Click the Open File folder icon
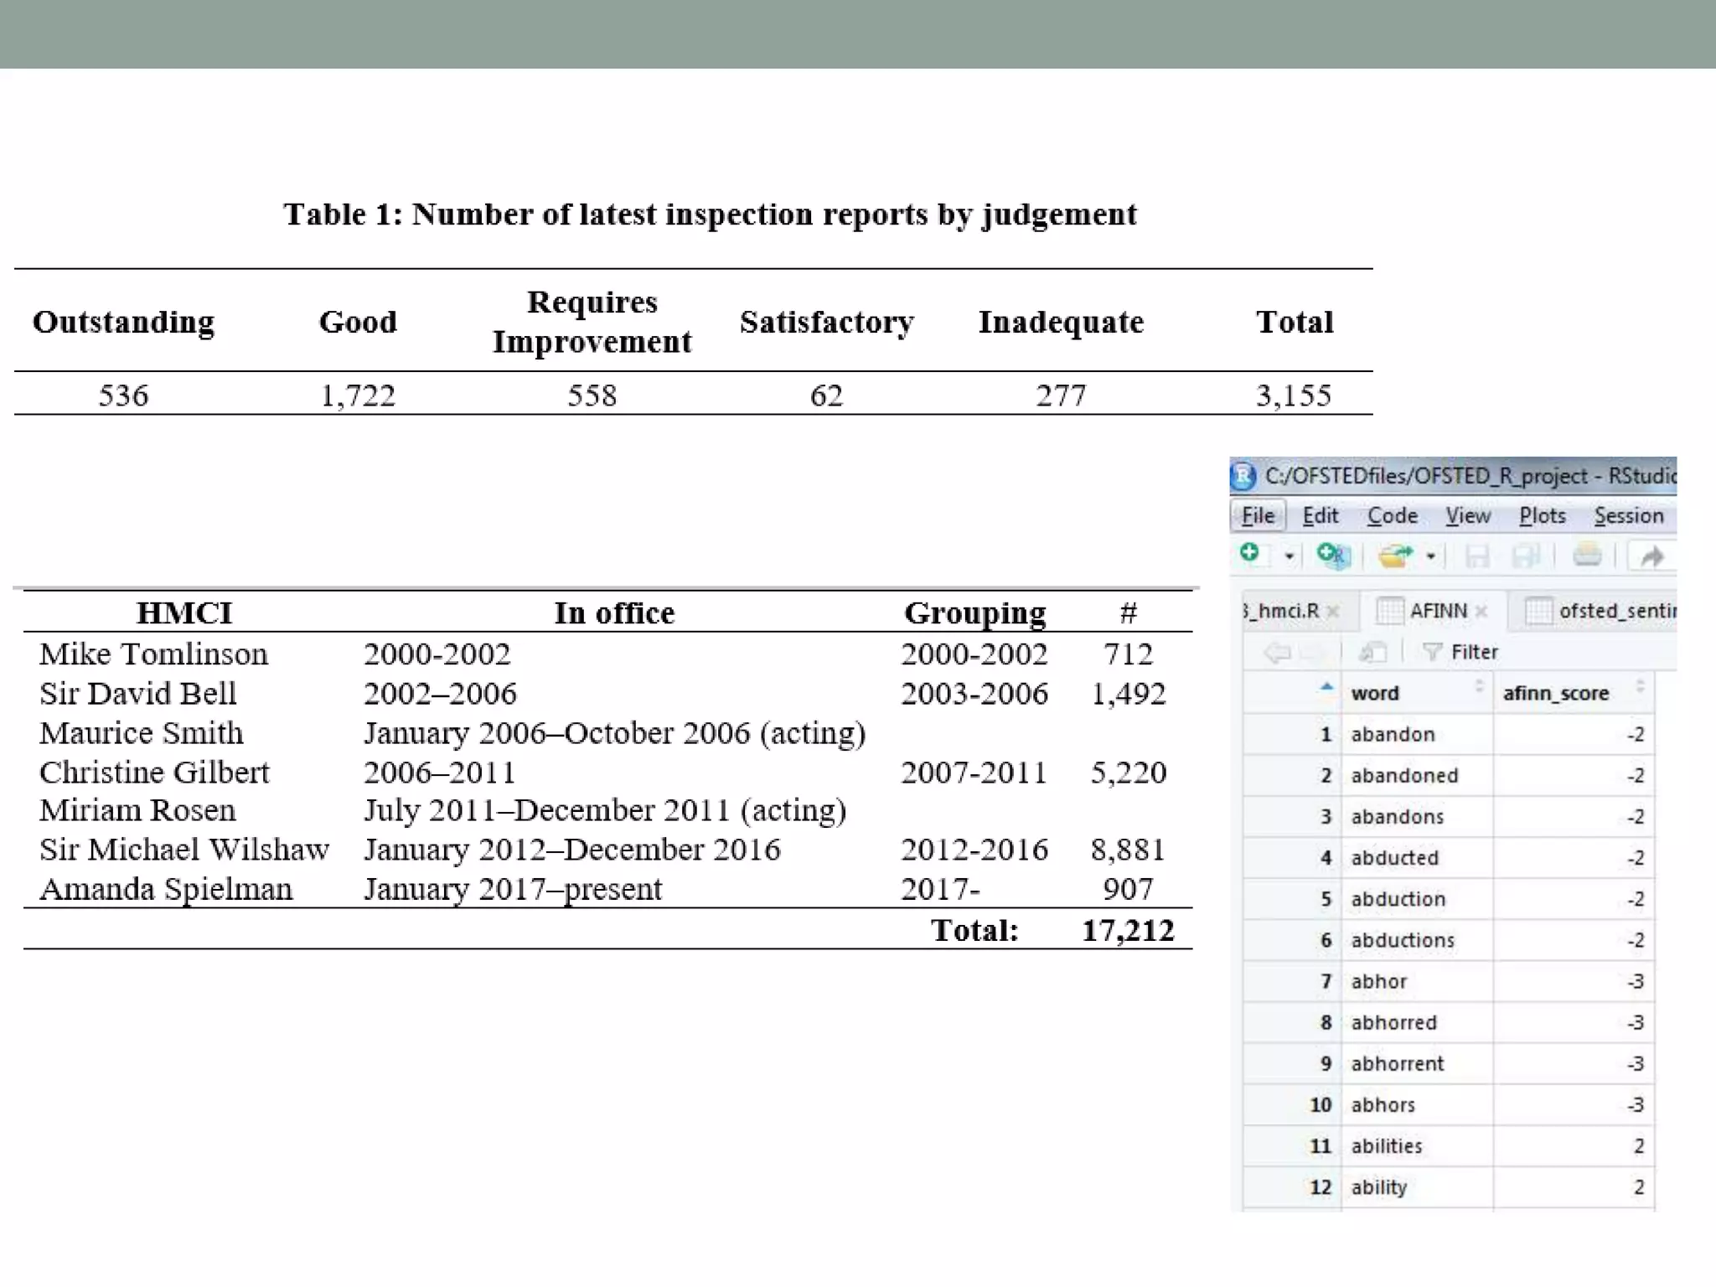 point(1395,556)
